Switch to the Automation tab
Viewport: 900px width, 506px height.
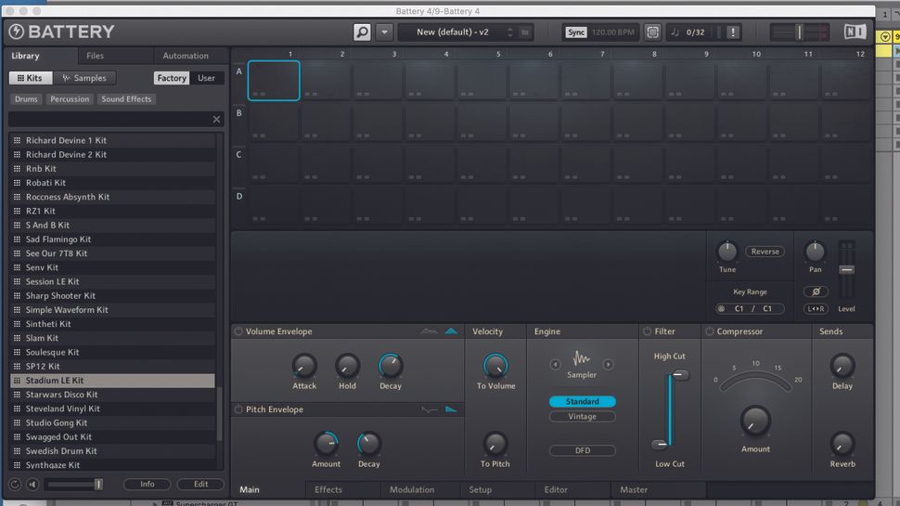tap(186, 56)
